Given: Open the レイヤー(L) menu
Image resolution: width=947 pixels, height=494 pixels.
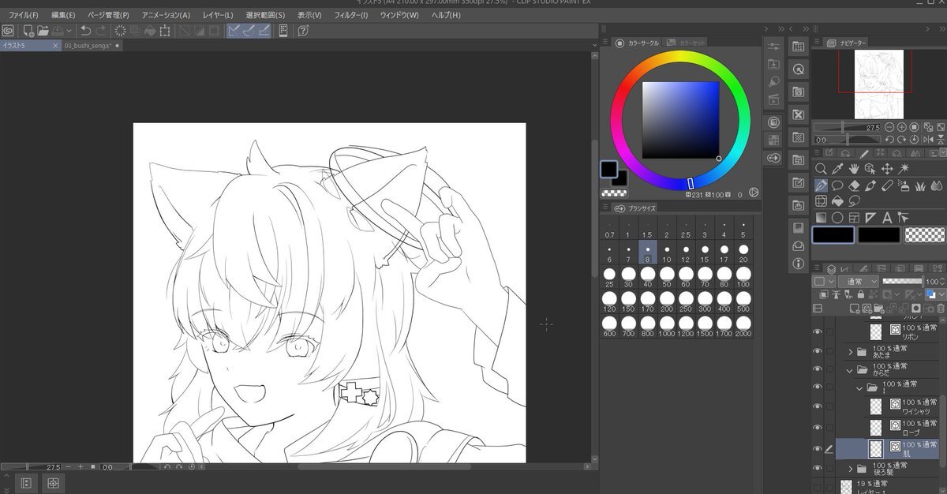Looking at the screenshot, I should [218, 15].
